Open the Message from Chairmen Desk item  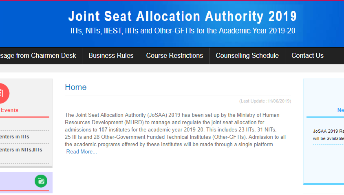click(38, 56)
